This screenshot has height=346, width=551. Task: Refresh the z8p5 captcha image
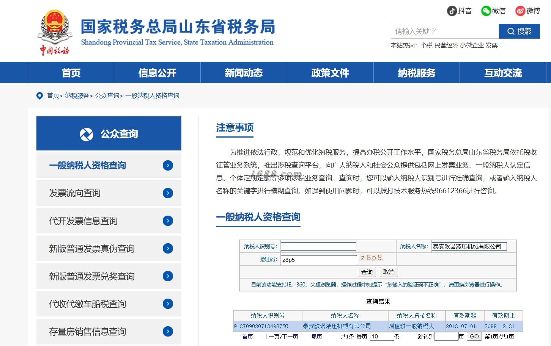371,258
